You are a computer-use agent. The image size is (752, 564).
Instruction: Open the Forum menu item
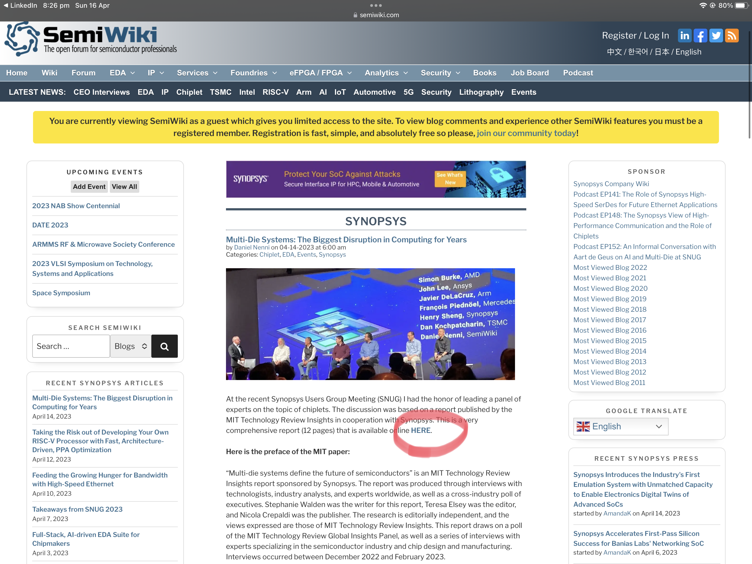83,73
